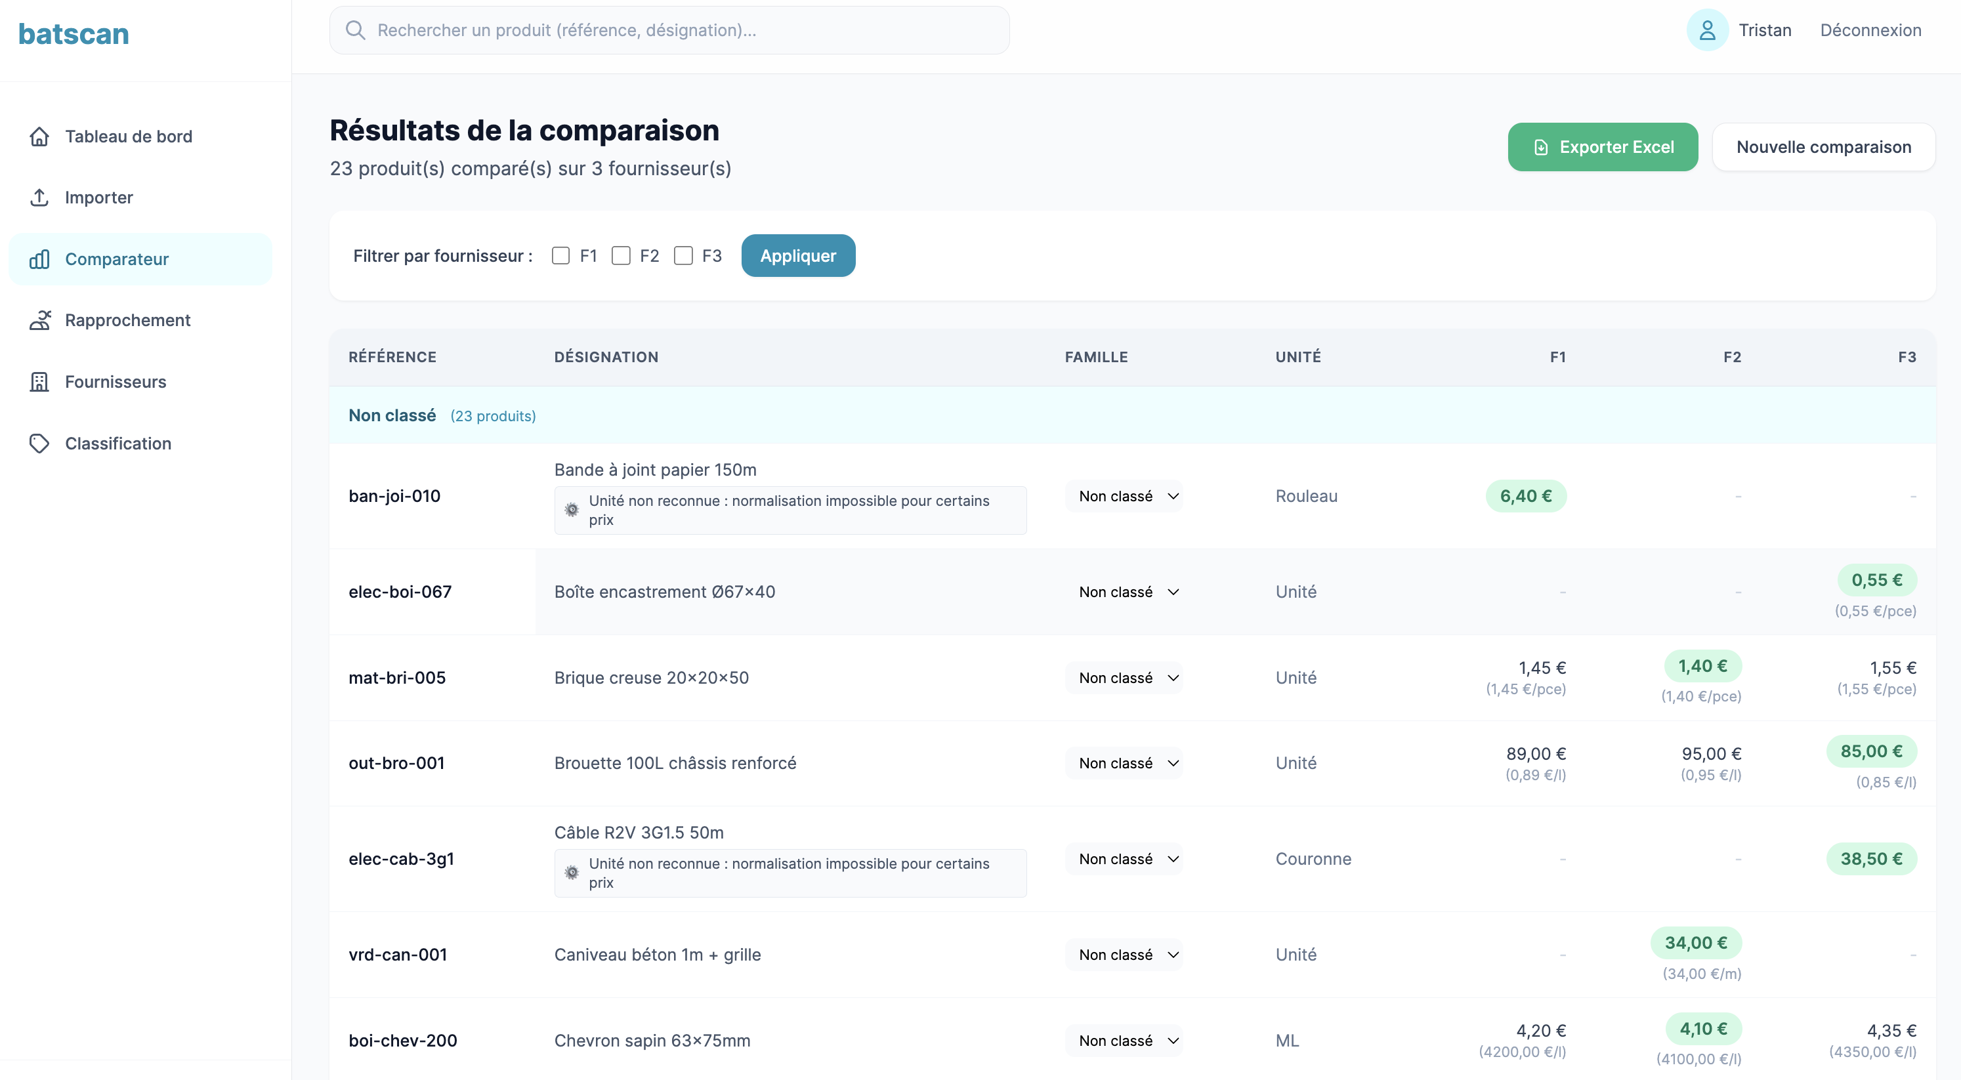Image resolution: width=1961 pixels, height=1080 pixels.
Task: Open the Tristan user avatar icon
Action: point(1707,30)
